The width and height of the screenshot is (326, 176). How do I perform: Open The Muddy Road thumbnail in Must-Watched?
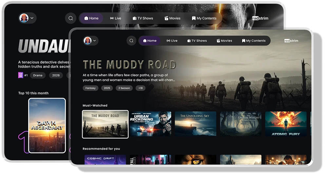click(105, 124)
